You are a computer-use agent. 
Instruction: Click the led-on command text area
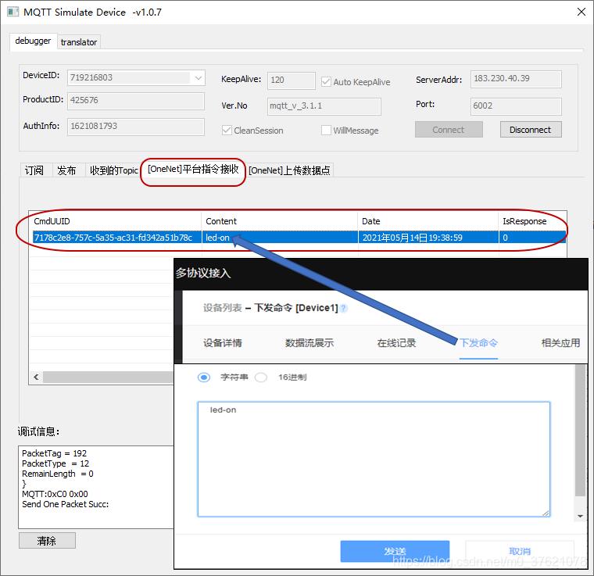coord(374,459)
